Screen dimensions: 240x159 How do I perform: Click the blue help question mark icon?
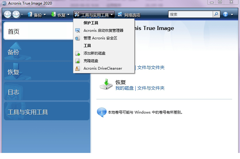pyautogui.click(x=225, y=14)
